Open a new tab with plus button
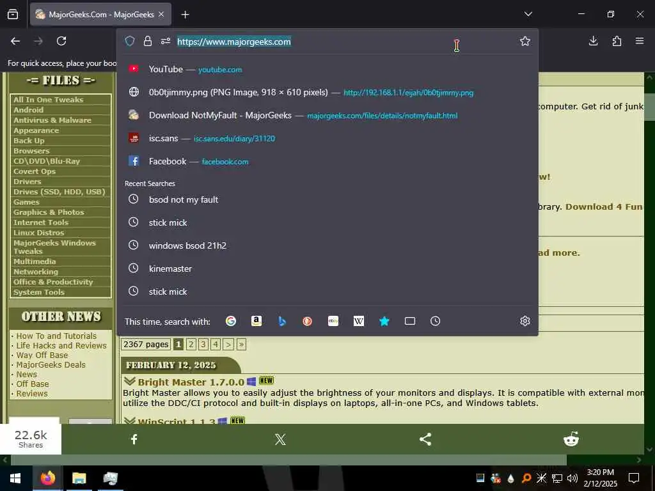The width and height of the screenshot is (655, 491). (x=185, y=15)
